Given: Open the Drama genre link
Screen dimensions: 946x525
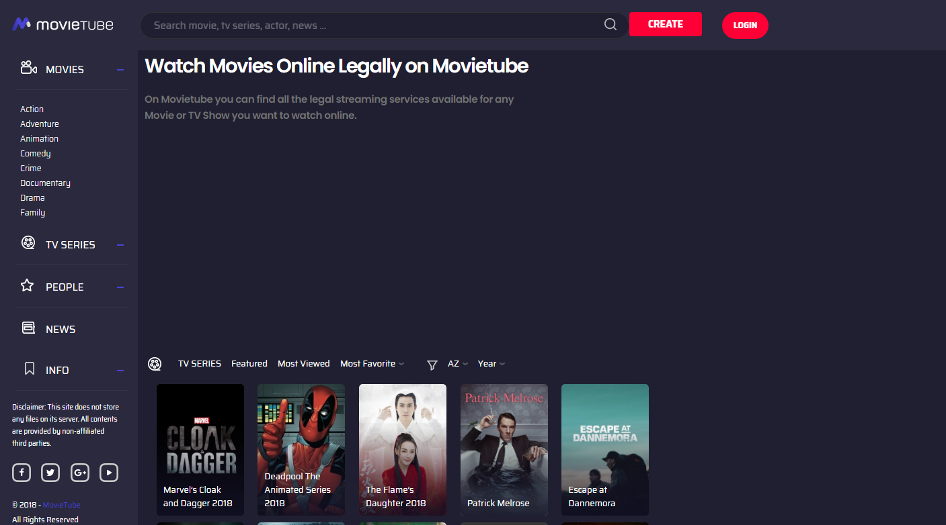Looking at the screenshot, I should click(32, 197).
